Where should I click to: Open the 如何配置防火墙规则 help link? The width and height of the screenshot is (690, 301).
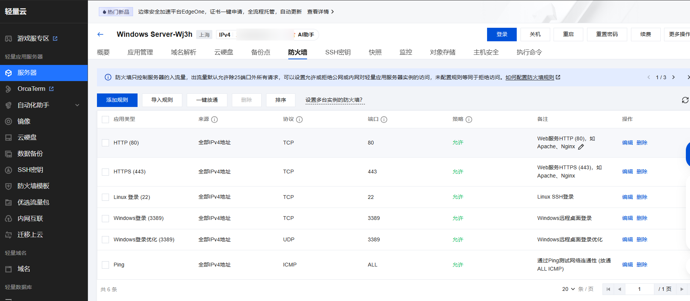click(530, 77)
